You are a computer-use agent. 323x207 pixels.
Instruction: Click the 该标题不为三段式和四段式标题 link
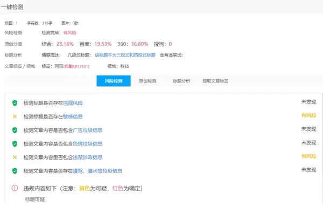coord(125,55)
